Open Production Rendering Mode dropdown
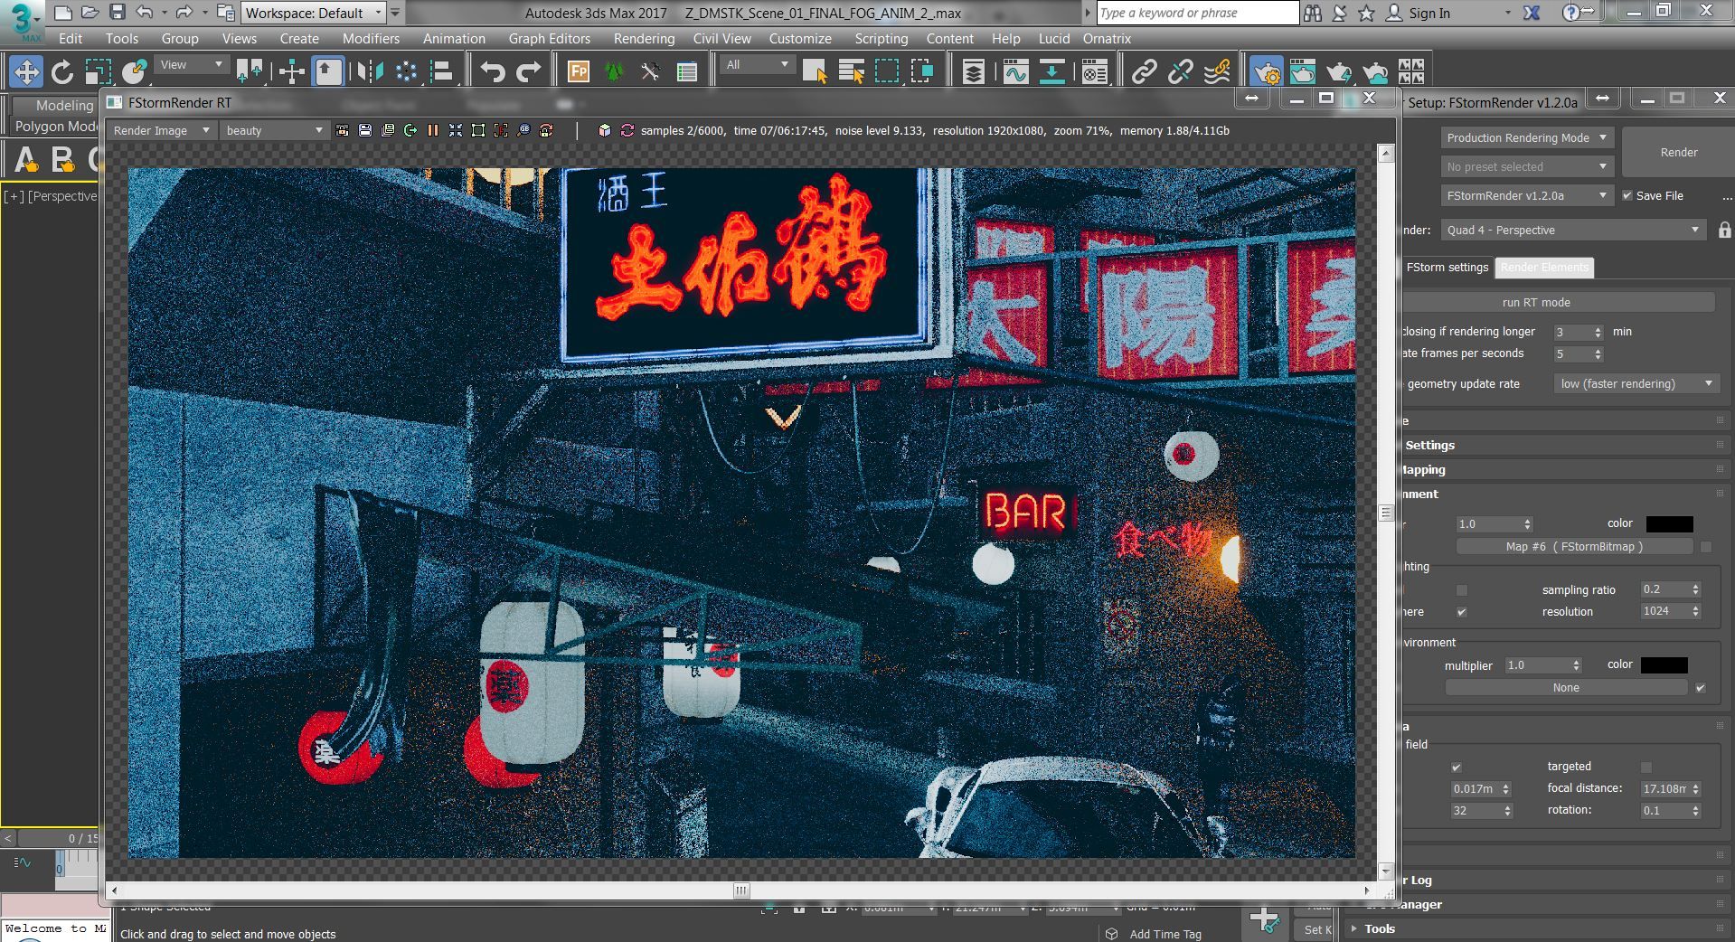 coord(1526,137)
